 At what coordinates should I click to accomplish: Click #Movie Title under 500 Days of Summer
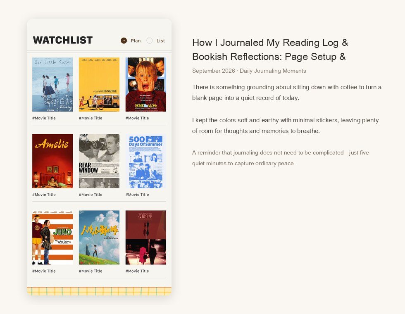(x=137, y=195)
